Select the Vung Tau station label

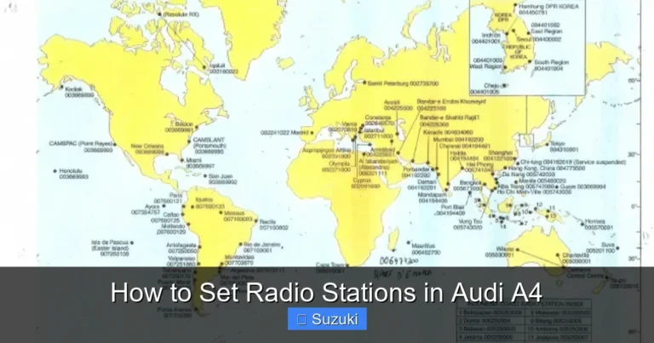point(468,225)
